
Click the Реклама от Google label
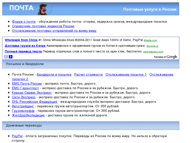click(166, 57)
